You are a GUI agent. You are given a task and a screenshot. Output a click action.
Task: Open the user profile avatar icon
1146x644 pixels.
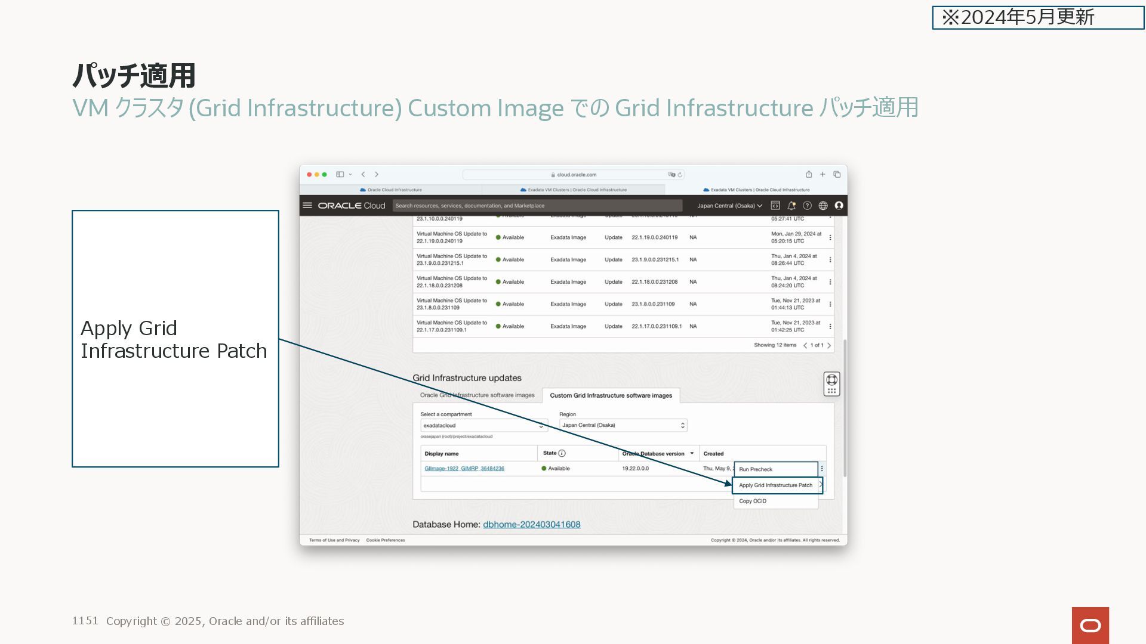[x=839, y=205]
